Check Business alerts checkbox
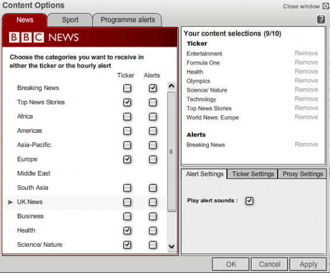 pos(153,217)
